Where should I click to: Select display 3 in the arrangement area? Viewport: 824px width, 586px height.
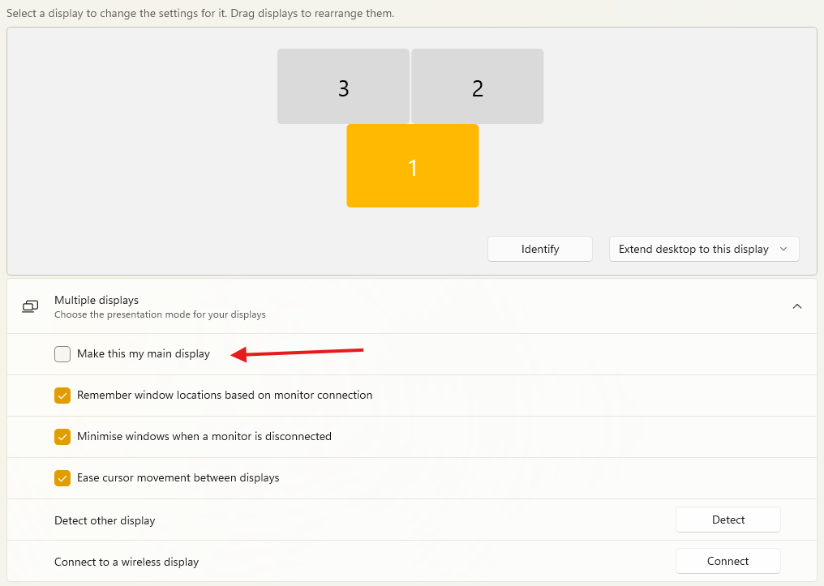pyautogui.click(x=343, y=86)
